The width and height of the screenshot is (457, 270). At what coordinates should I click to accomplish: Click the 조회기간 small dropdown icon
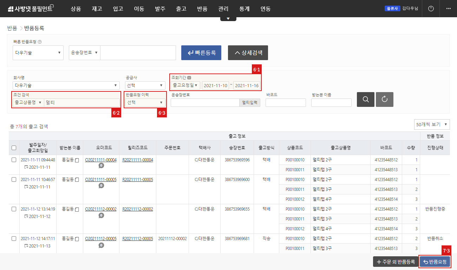coord(189,78)
